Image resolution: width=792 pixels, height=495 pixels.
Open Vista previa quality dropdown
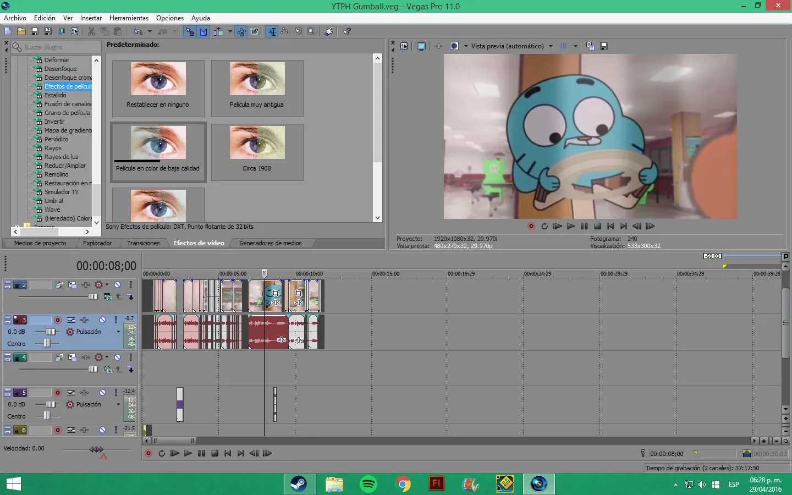click(x=512, y=46)
